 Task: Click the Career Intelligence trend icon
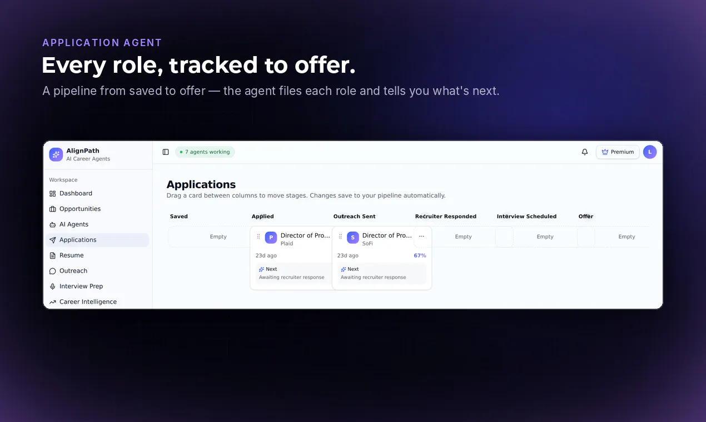click(53, 303)
